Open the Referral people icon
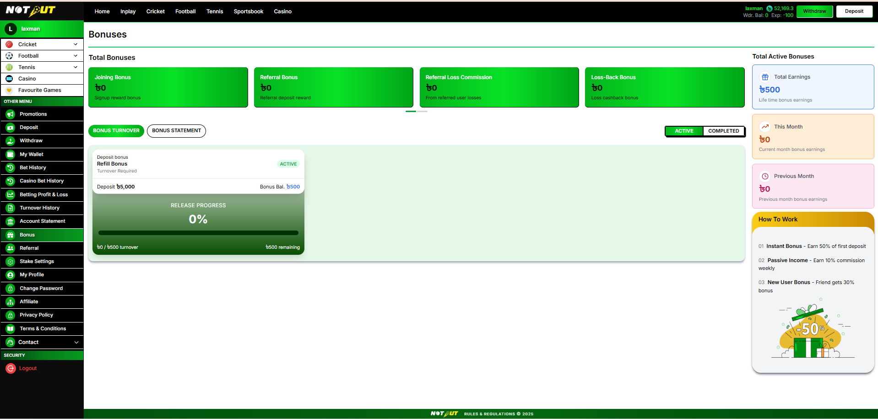The height and width of the screenshot is (419, 878). point(11,248)
